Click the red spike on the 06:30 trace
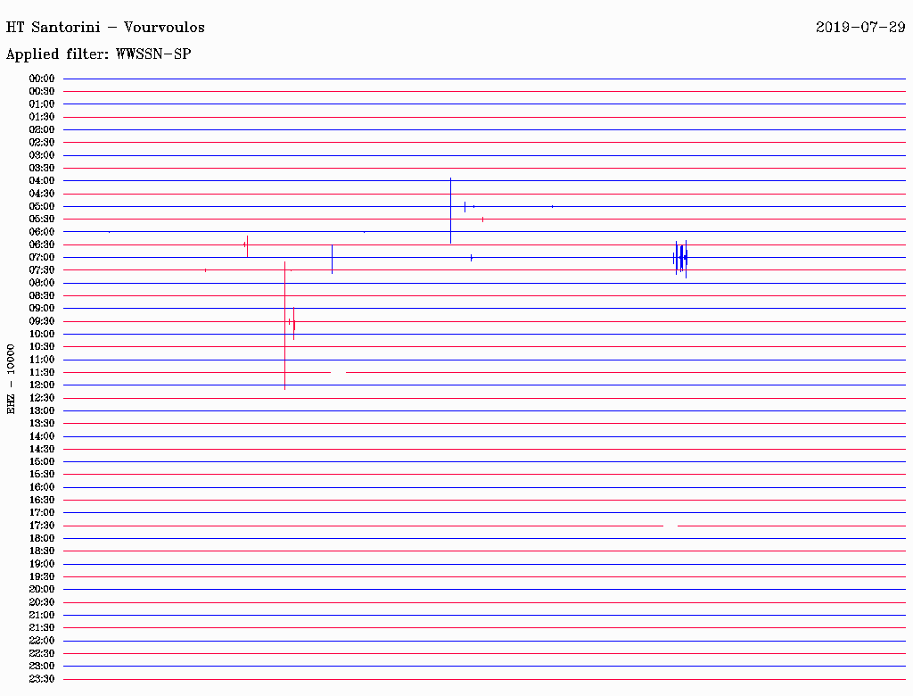Image resolution: width=913 pixels, height=696 pixels. 247,246
